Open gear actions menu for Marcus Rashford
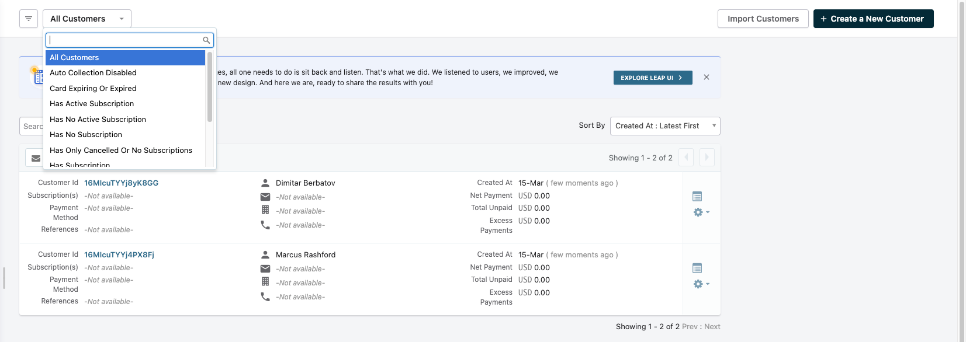This screenshot has height=342, width=966. tap(700, 284)
